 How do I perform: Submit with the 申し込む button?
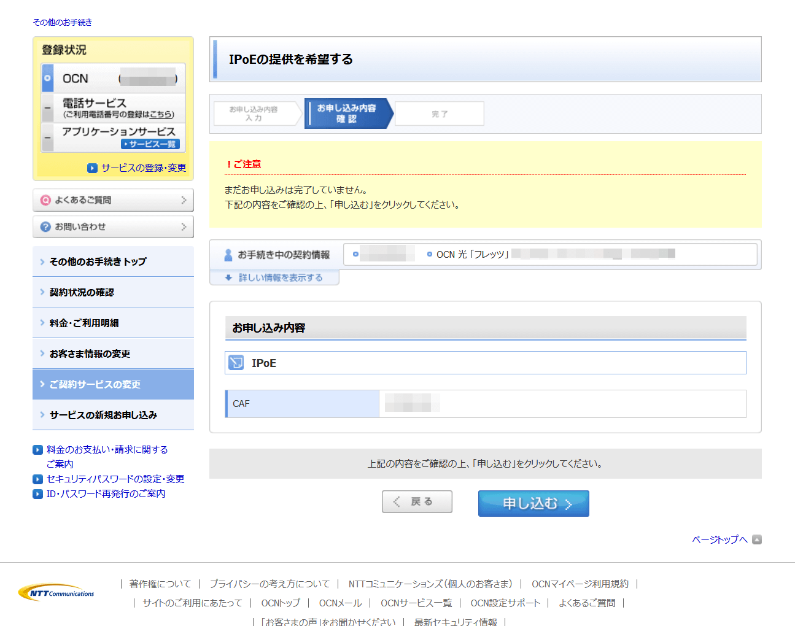coord(533,503)
